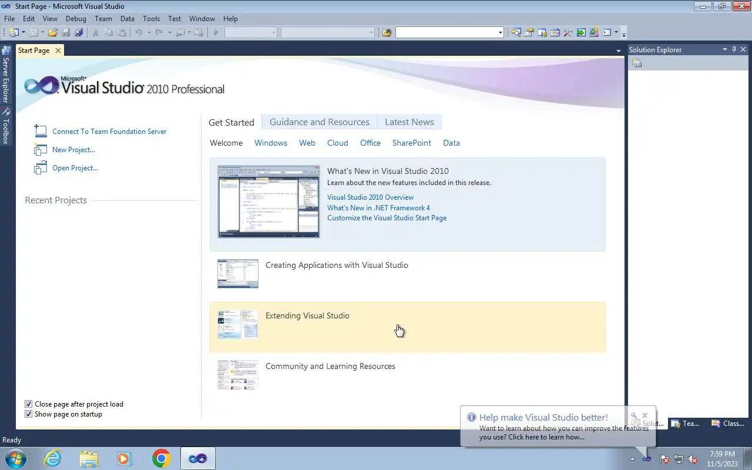The width and height of the screenshot is (752, 470).
Task: Click the Open Project... link
Action: click(x=75, y=168)
